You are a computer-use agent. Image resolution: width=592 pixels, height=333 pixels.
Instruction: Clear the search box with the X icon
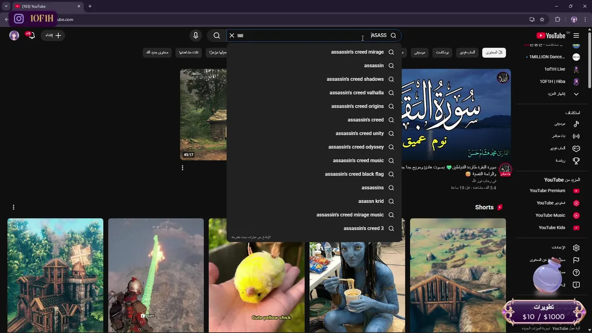(232, 36)
